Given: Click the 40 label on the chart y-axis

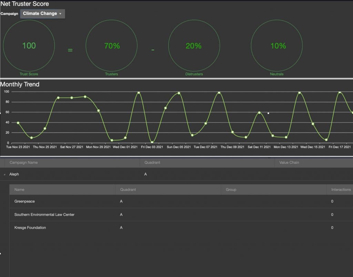Looking at the screenshot, I should pos(8,122).
